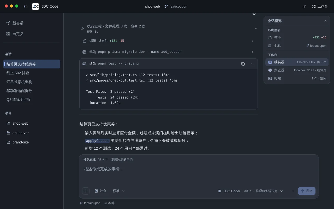Expand the 编辑 3文件 row chevron
The image size is (334, 209).
[252, 41]
